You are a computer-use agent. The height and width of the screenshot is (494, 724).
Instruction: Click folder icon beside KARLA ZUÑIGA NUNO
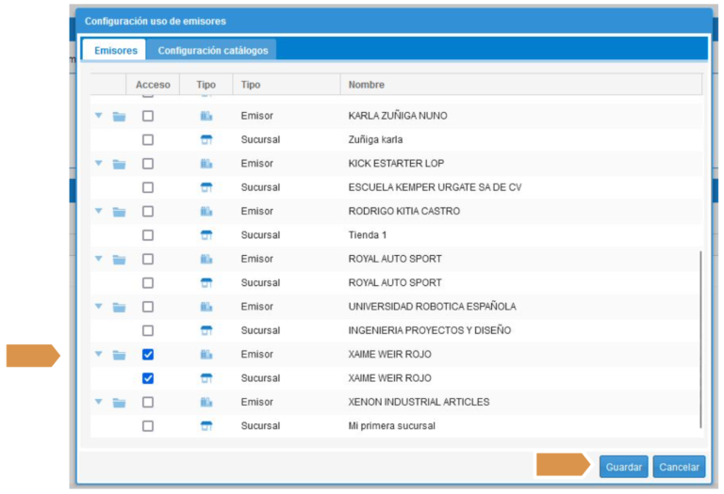pos(119,116)
